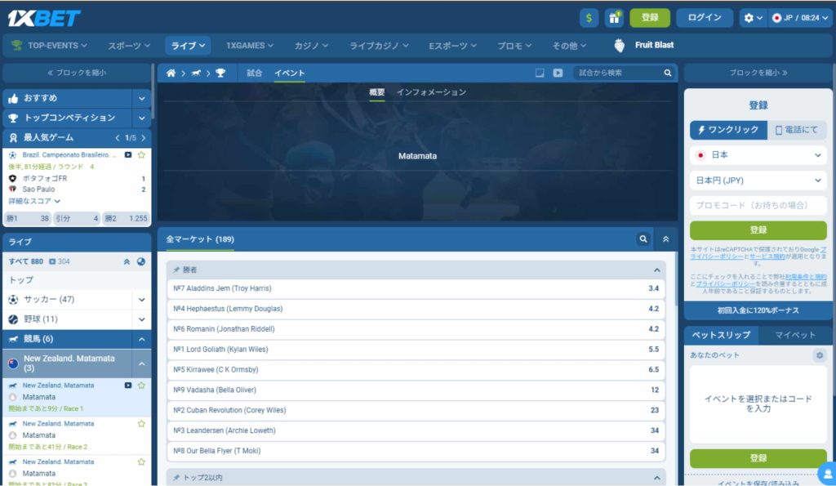This screenshot has width=836, height=486.
Task: Expand トップコンペティション section
Action: 142,118
